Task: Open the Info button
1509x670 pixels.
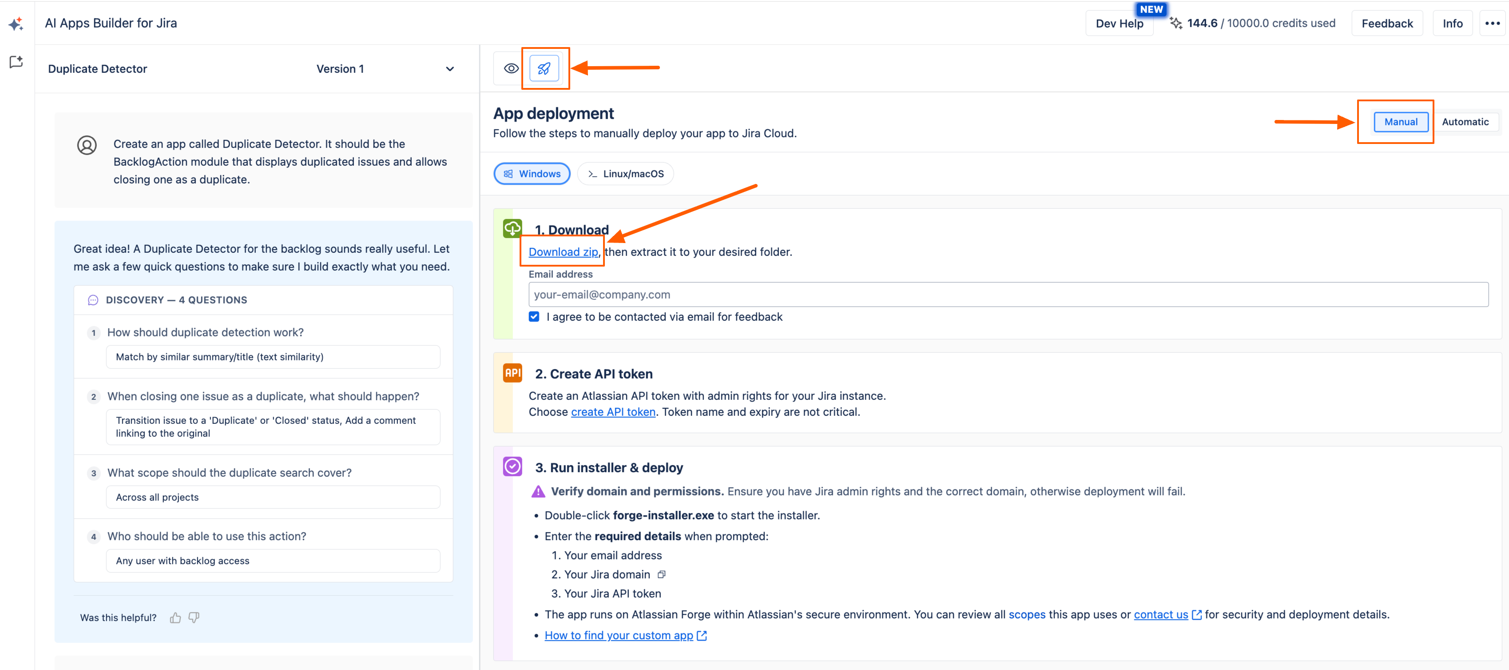Action: click(1452, 24)
